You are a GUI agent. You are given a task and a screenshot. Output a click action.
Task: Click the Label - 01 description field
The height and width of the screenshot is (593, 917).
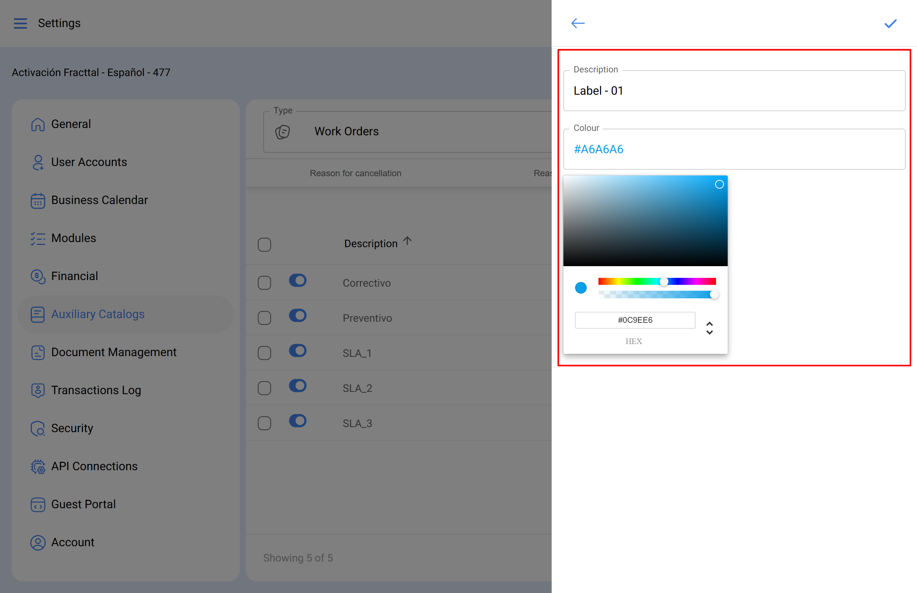click(734, 91)
